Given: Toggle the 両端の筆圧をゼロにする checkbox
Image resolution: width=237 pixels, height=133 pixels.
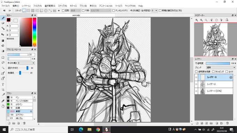Looking at the screenshot, I should coord(160,10).
